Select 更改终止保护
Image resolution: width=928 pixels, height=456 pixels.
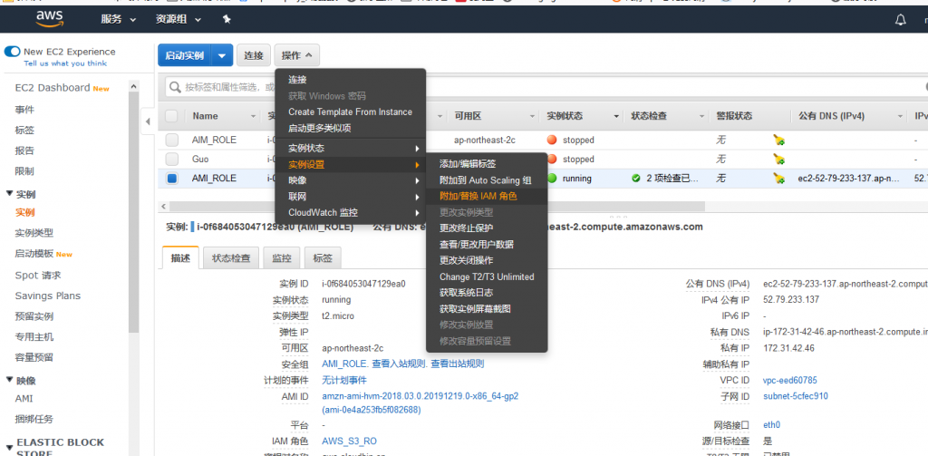tap(487, 228)
